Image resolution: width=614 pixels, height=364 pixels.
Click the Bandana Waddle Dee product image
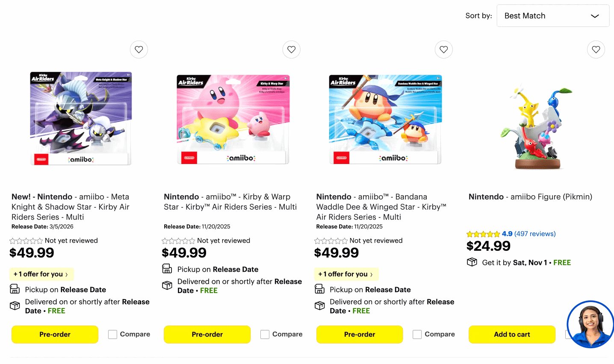pyautogui.click(x=385, y=120)
